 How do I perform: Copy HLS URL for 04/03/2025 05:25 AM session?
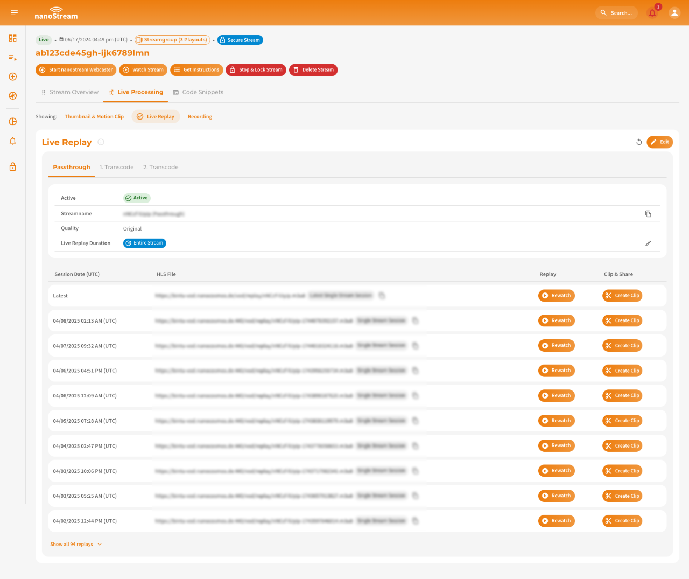[x=416, y=496]
